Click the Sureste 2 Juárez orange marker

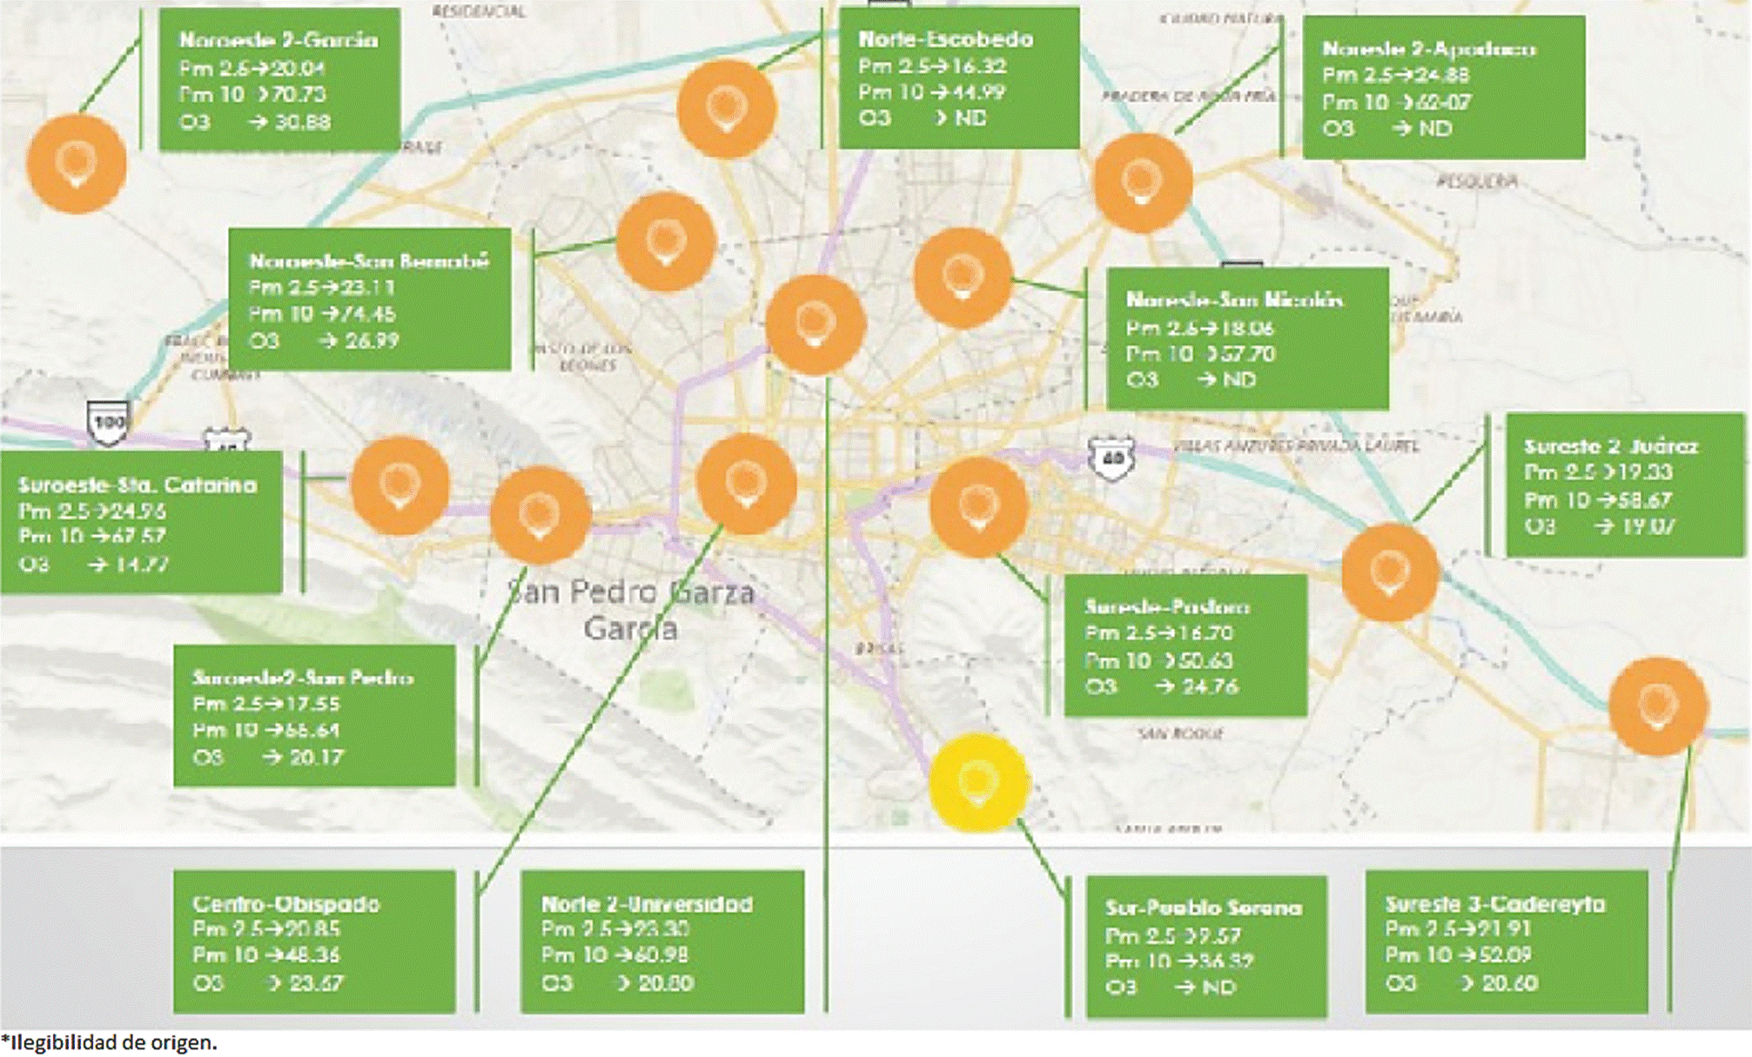coord(1389,572)
